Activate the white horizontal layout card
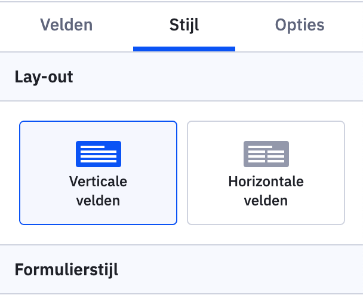This screenshot has width=363, height=295. point(266,173)
